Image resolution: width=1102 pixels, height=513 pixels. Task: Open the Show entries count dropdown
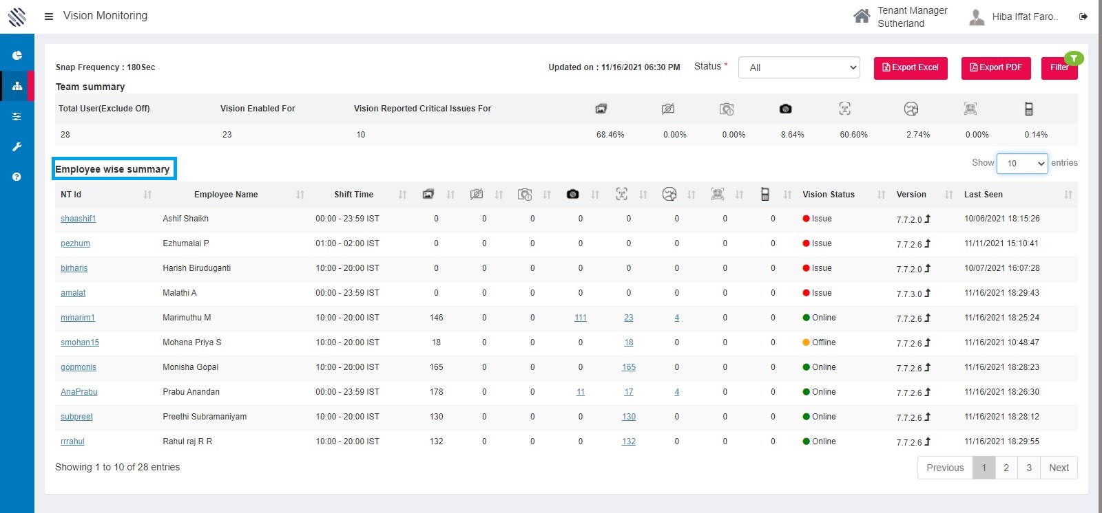[1022, 164]
